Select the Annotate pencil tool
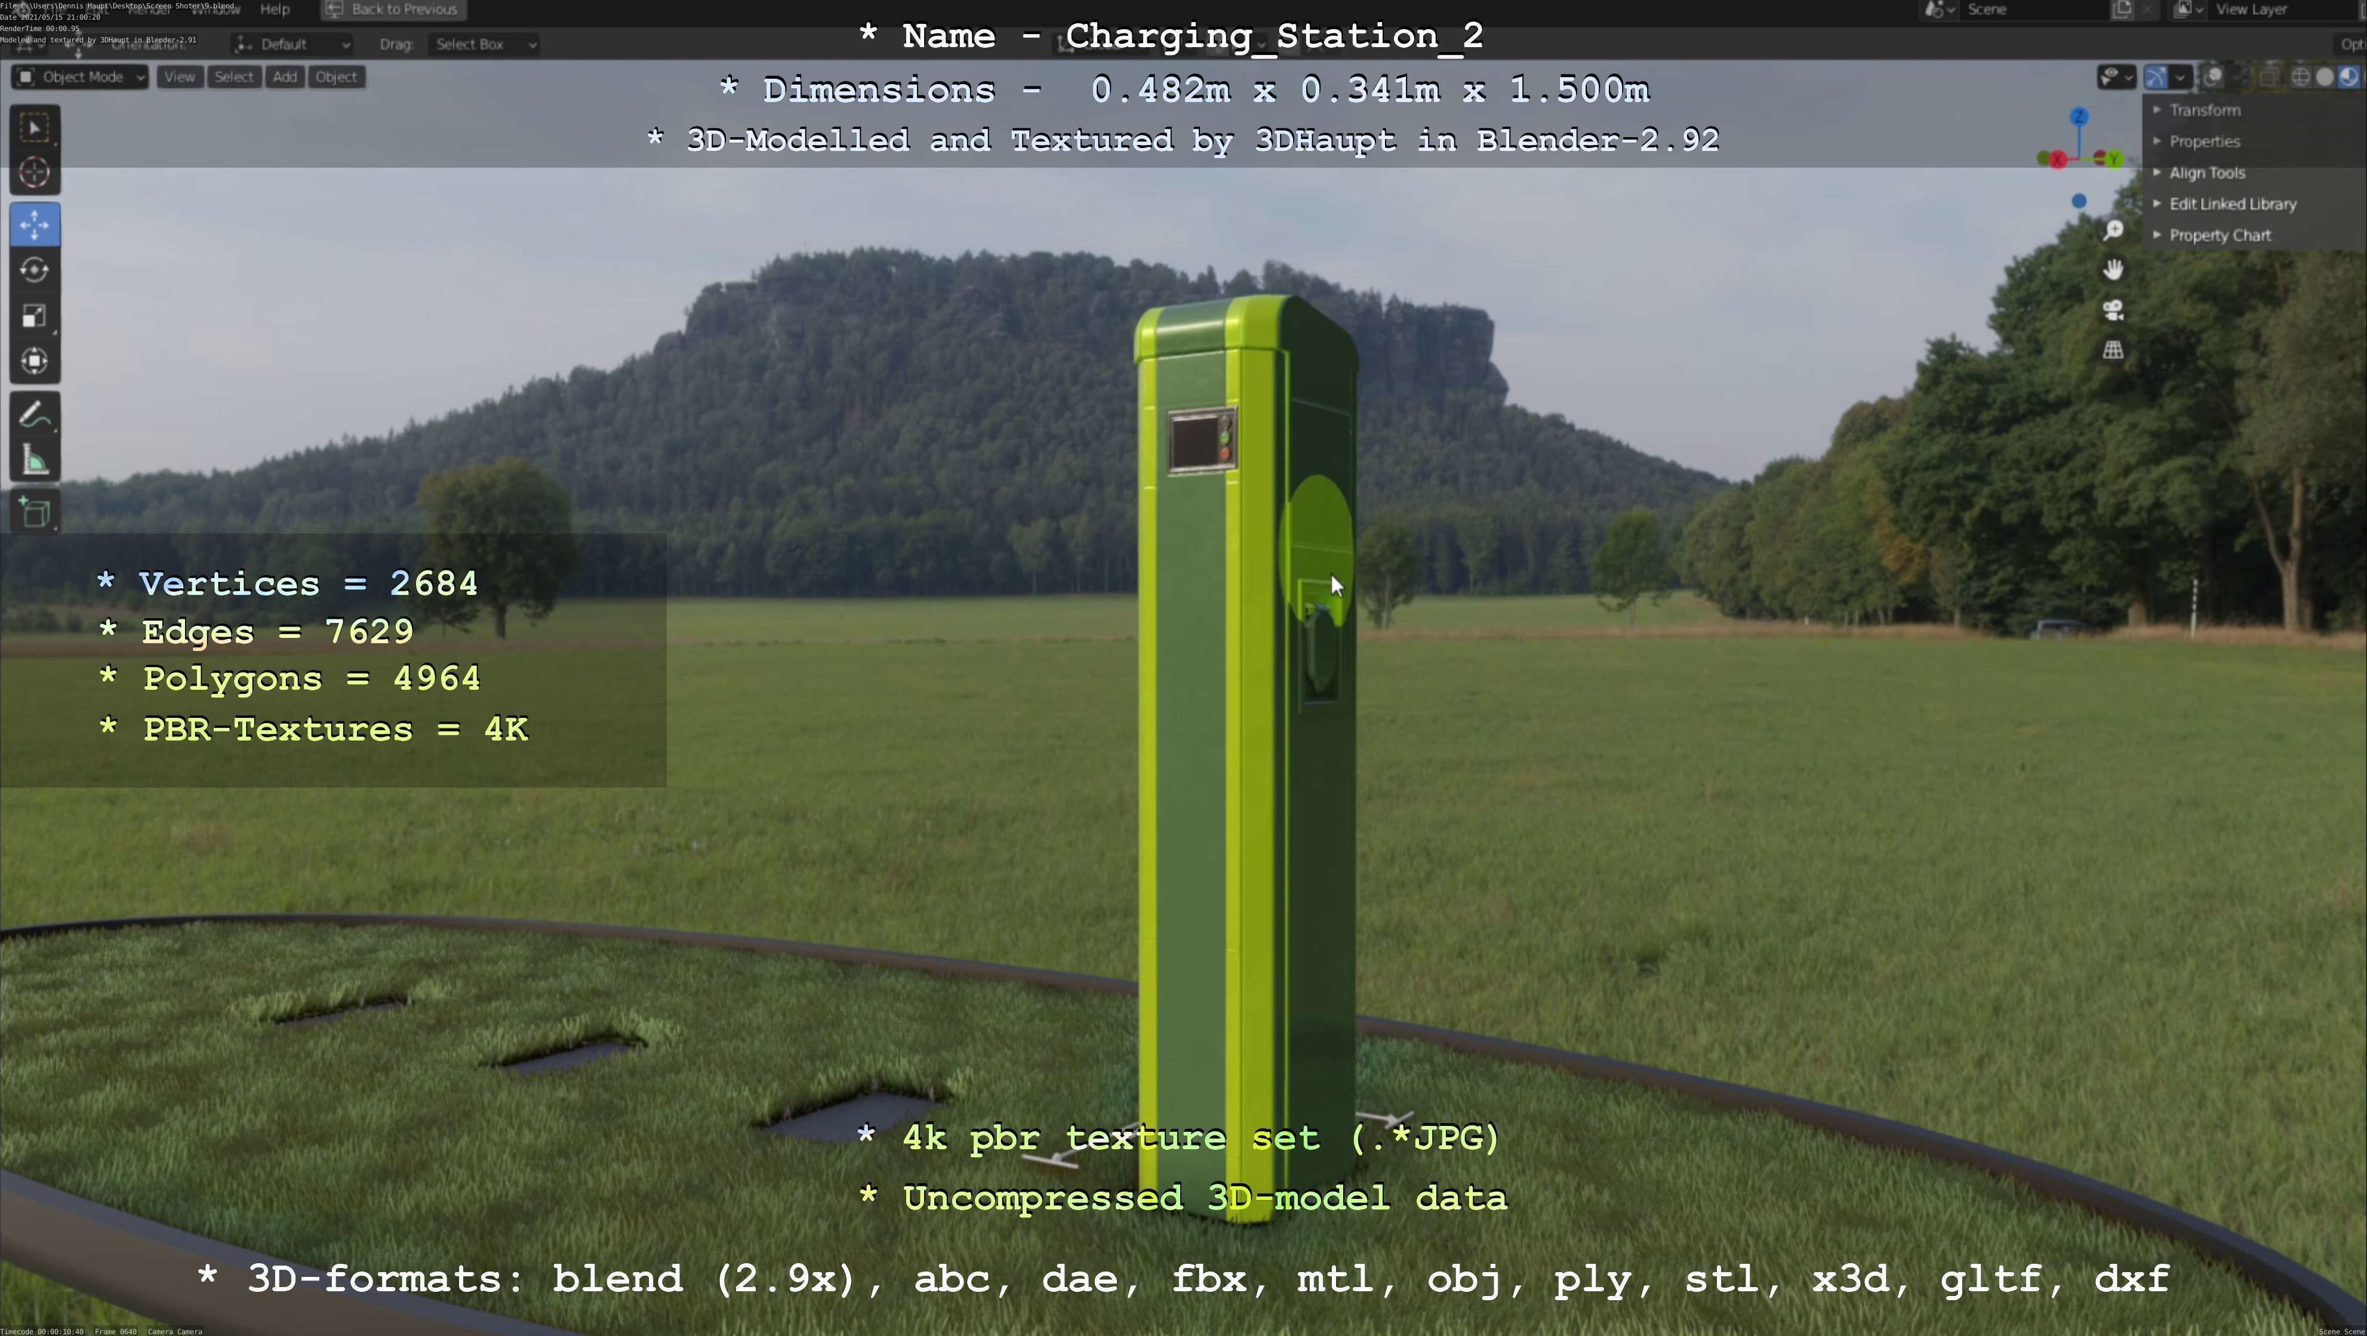The height and width of the screenshot is (1336, 2367). click(35, 415)
